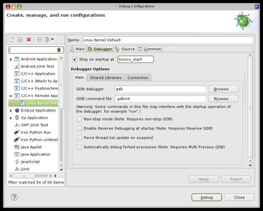Click the GDB command file field
This screenshot has height=211, width=263.
coord(160,99)
